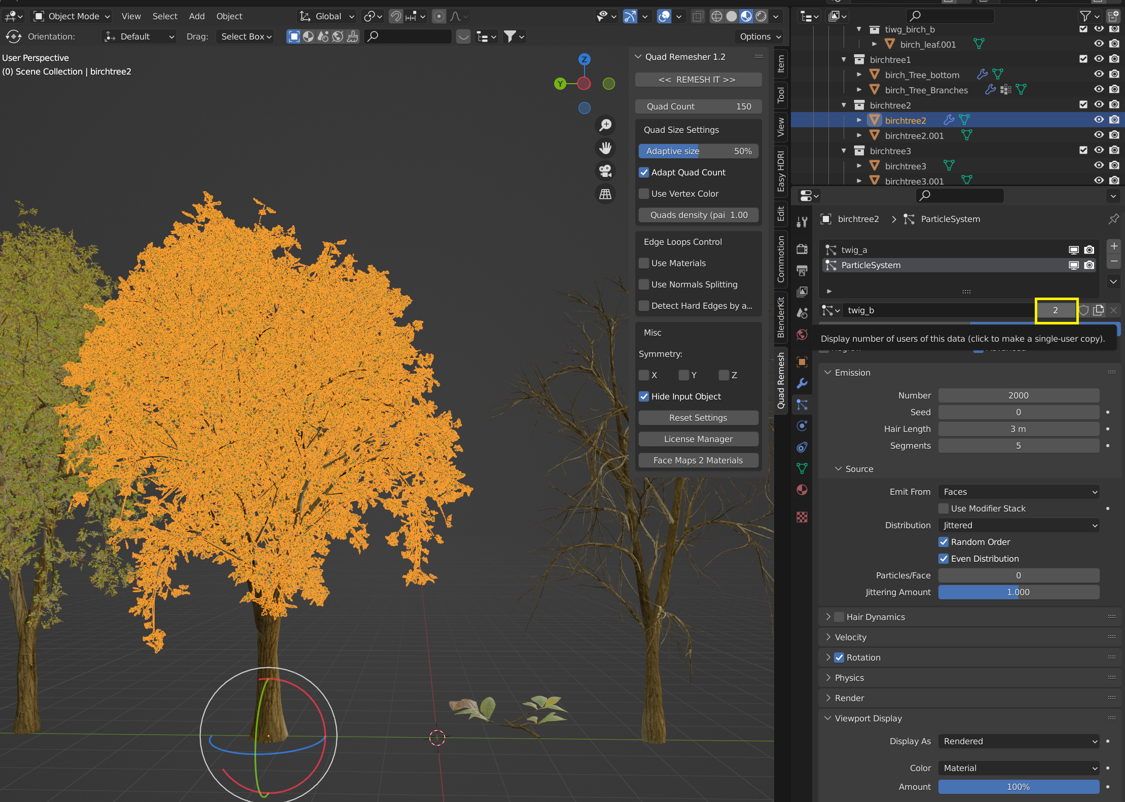Open the Emit From dropdown
Viewport: 1125px width, 802px height.
coord(1018,492)
